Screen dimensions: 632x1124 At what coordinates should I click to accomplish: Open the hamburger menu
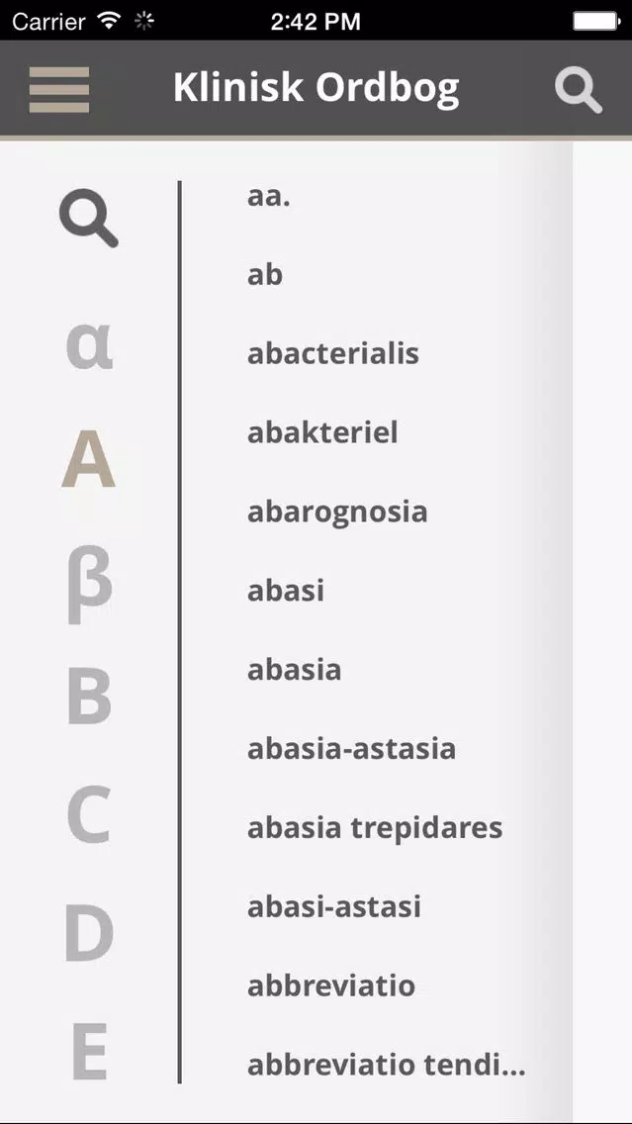tap(59, 89)
